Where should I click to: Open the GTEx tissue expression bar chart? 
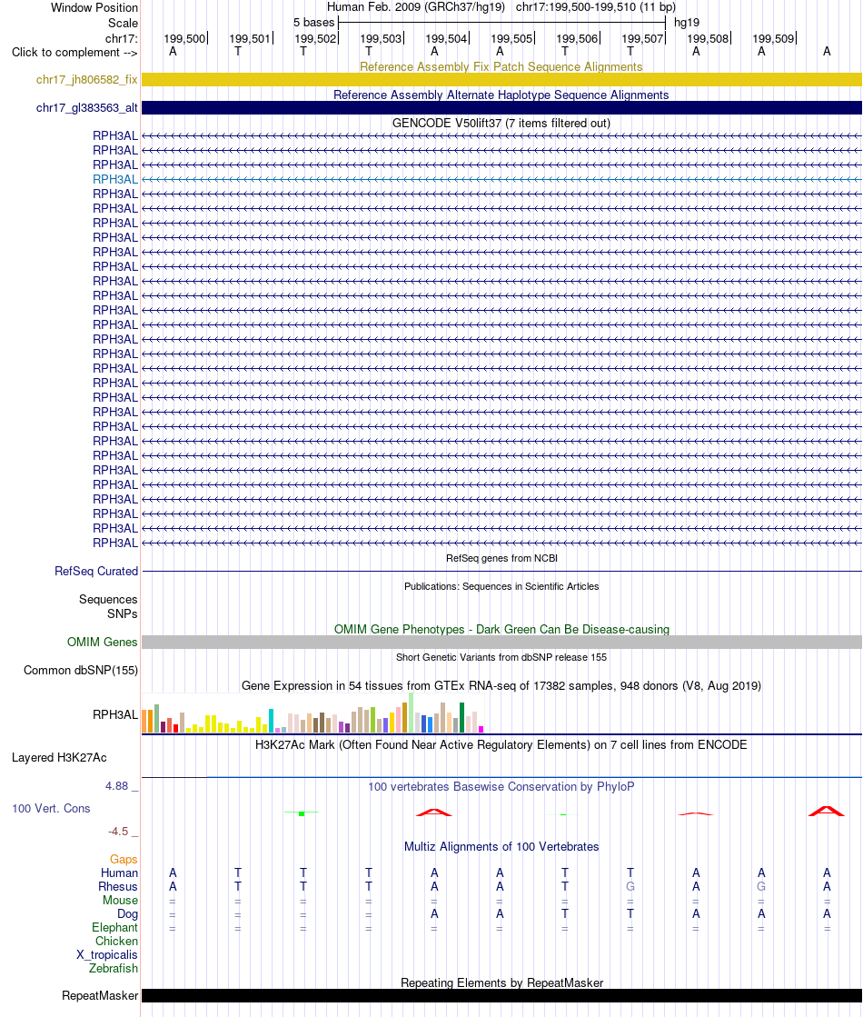(313, 713)
